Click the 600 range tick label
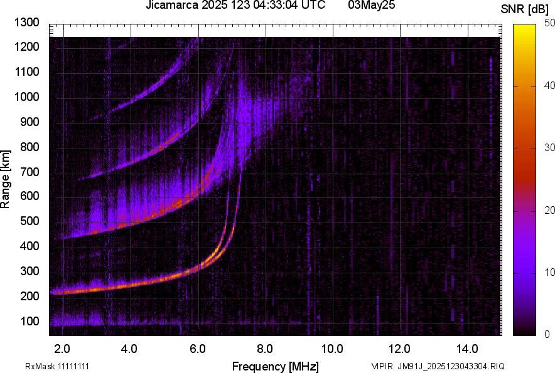 tap(30, 196)
